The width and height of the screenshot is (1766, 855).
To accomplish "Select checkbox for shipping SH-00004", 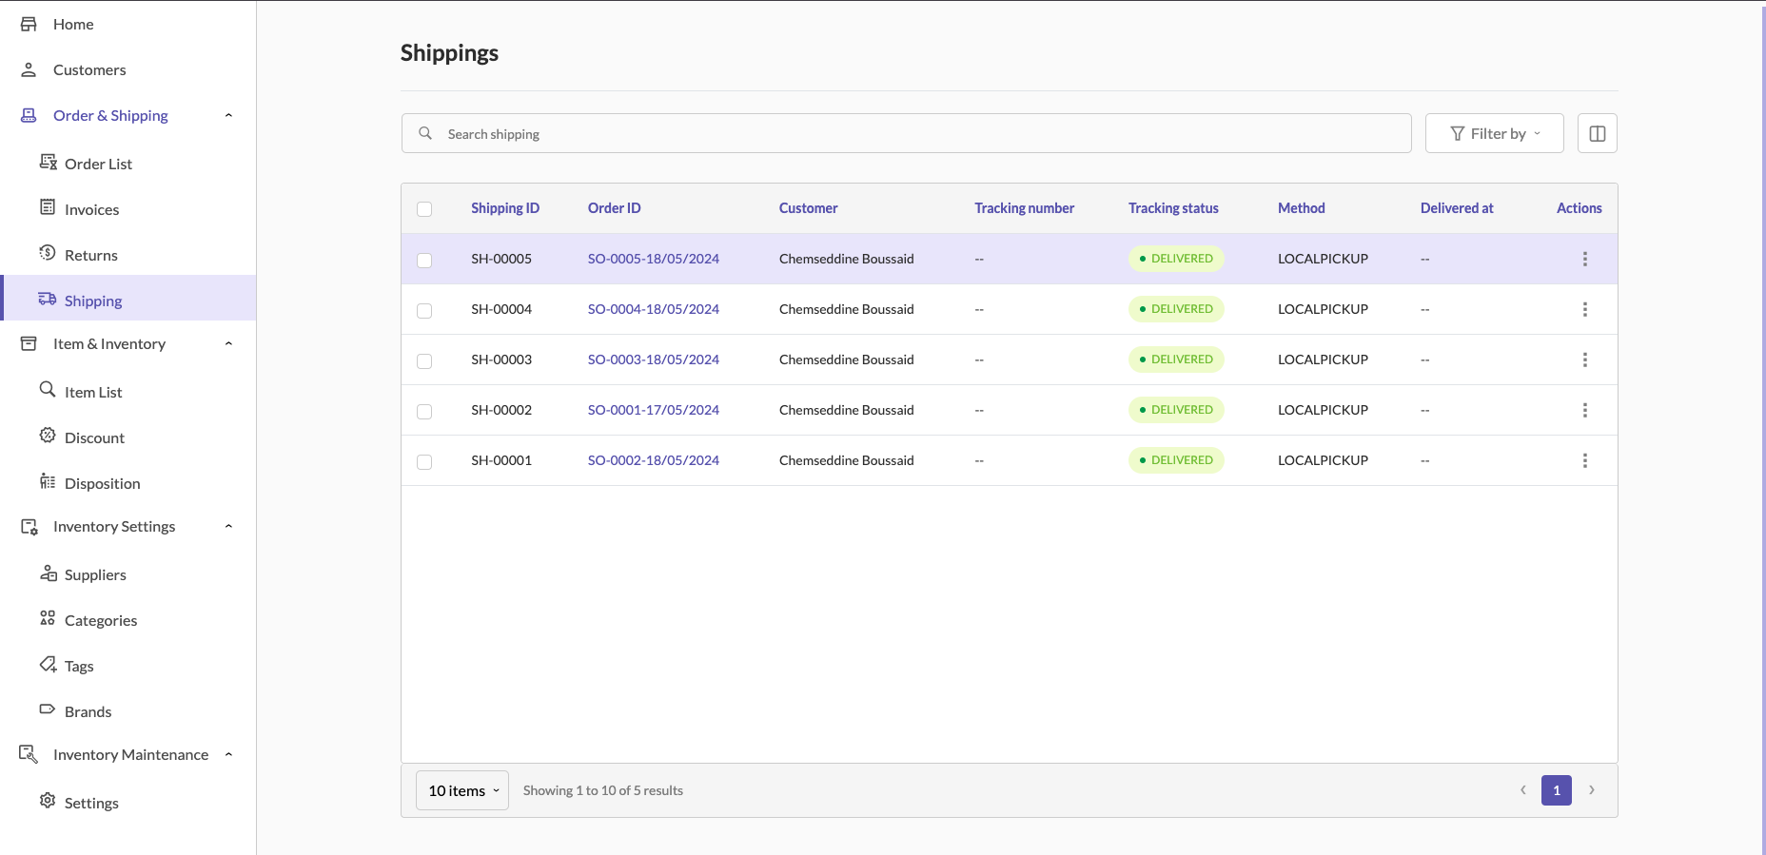I will point(424,311).
